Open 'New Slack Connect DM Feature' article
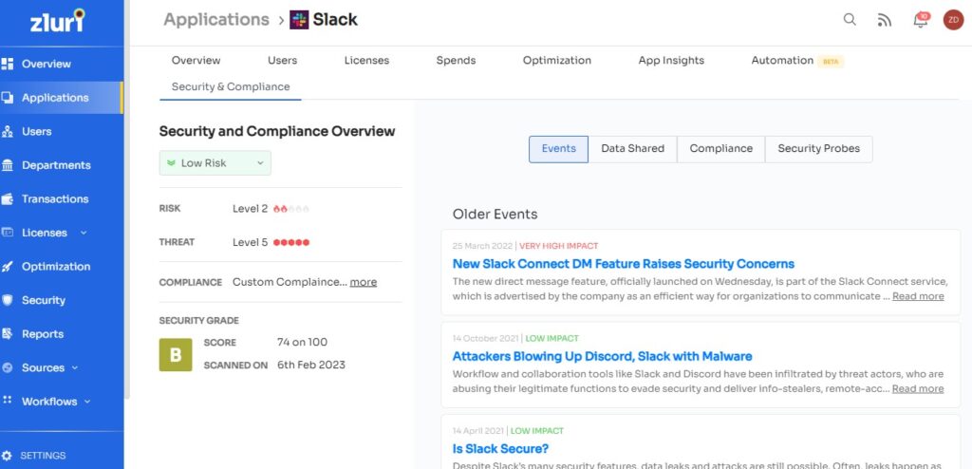972x469 pixels. coord(624,264)
